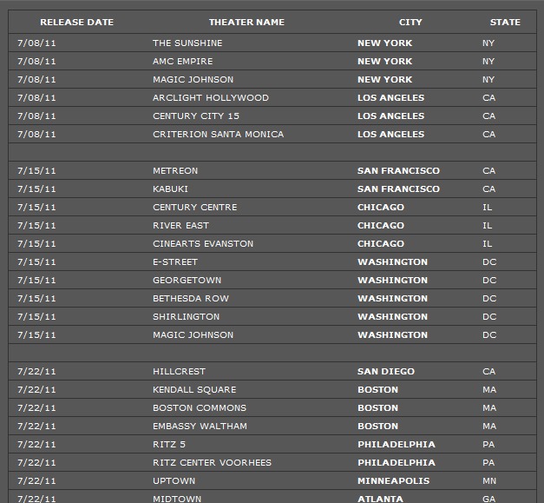Viewport: 544px width, 503px height.
Task: Select RITZ 5 theater name
Action: [169, 444]
